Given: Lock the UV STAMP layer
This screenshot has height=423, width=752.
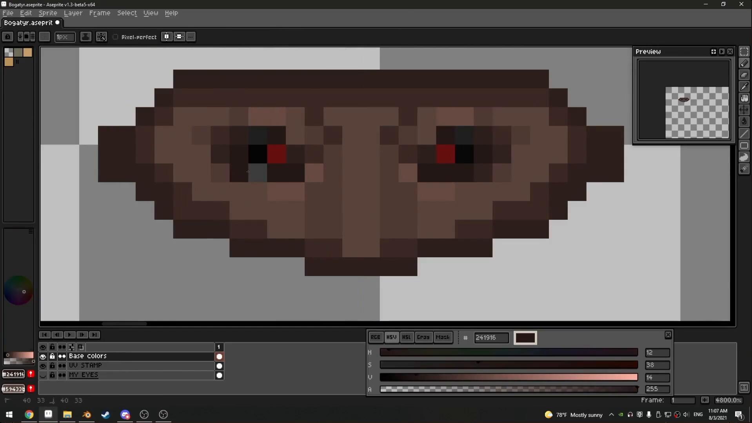Looking at the screenshot, I should 52,366.
